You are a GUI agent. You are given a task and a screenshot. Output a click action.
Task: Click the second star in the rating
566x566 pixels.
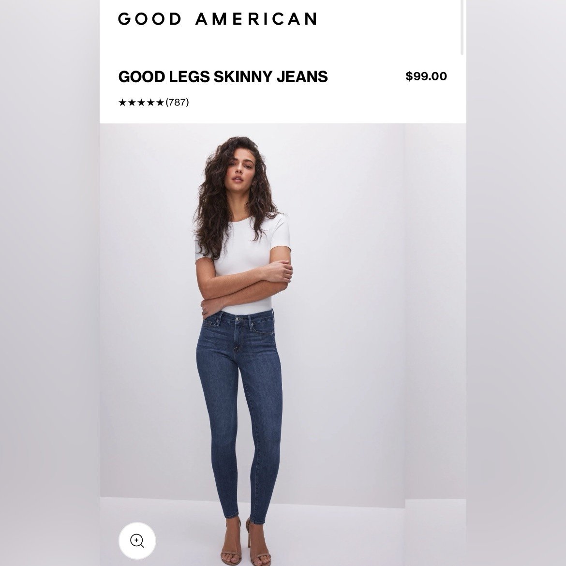tap(132, 103)
